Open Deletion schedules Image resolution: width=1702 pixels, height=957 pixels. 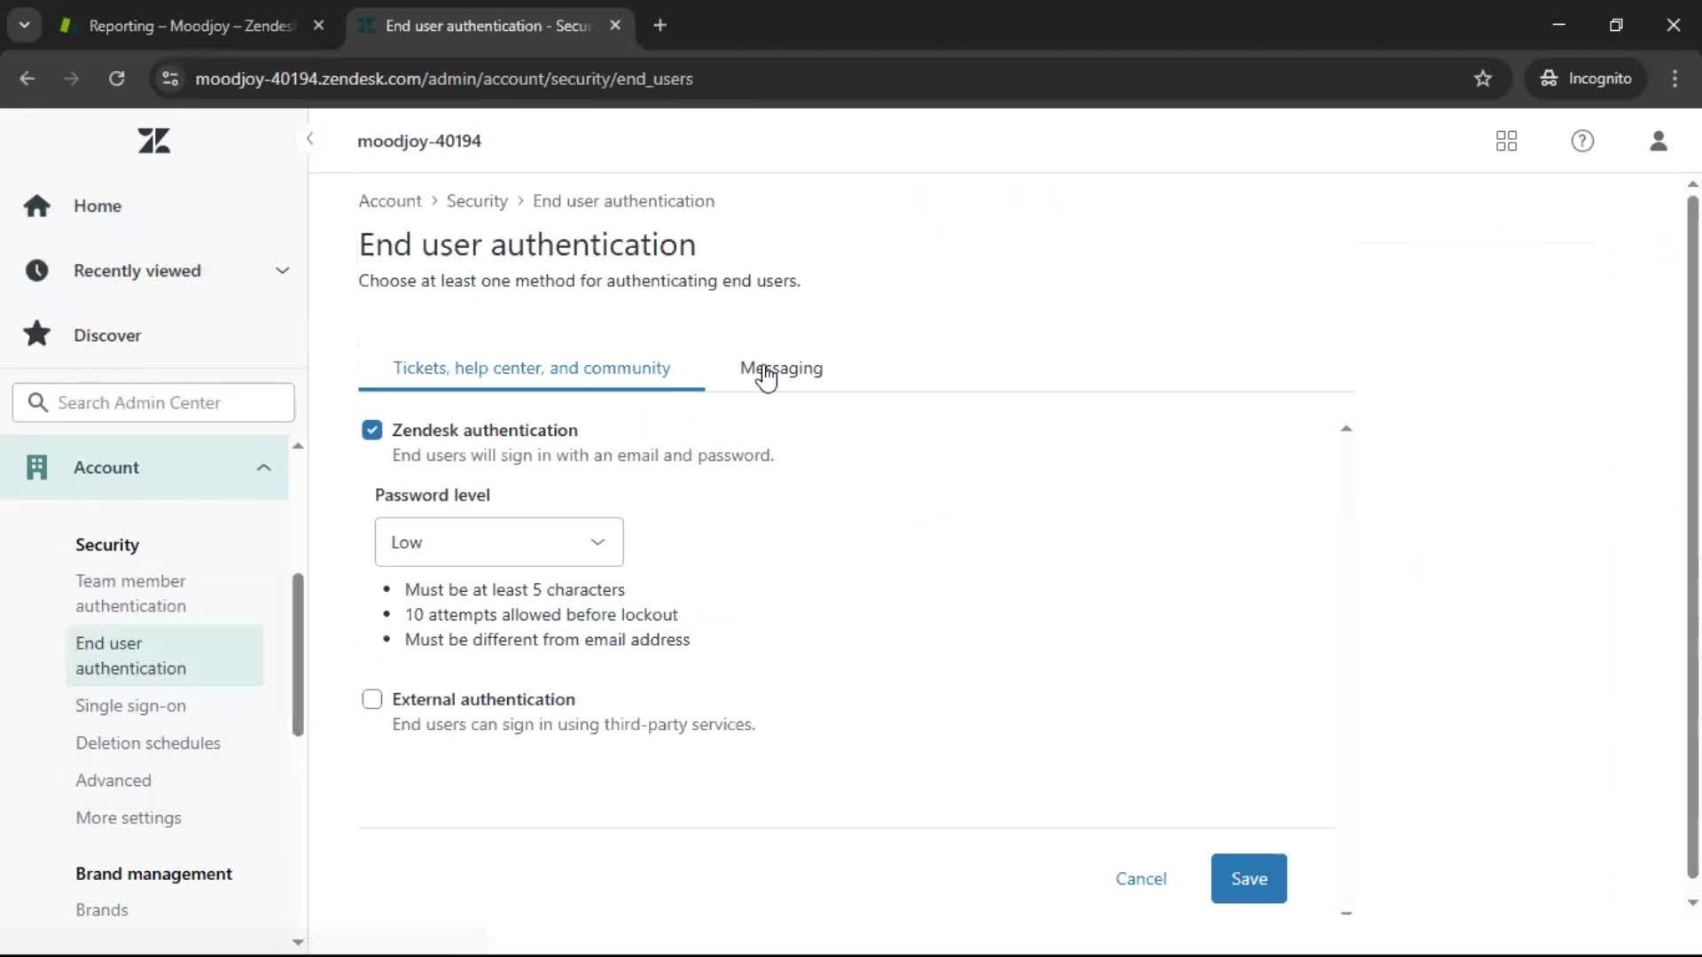click(x=148, y=743)
